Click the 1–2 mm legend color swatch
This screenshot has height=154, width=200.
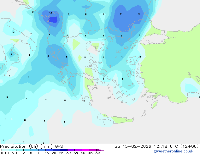click(x=20, y=150)
